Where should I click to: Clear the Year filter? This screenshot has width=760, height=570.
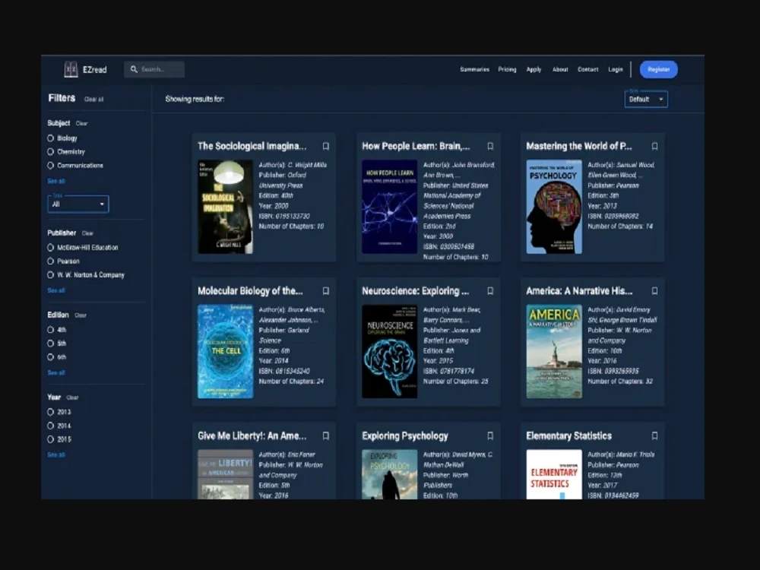pyautogui.click(x=72, y=397)
